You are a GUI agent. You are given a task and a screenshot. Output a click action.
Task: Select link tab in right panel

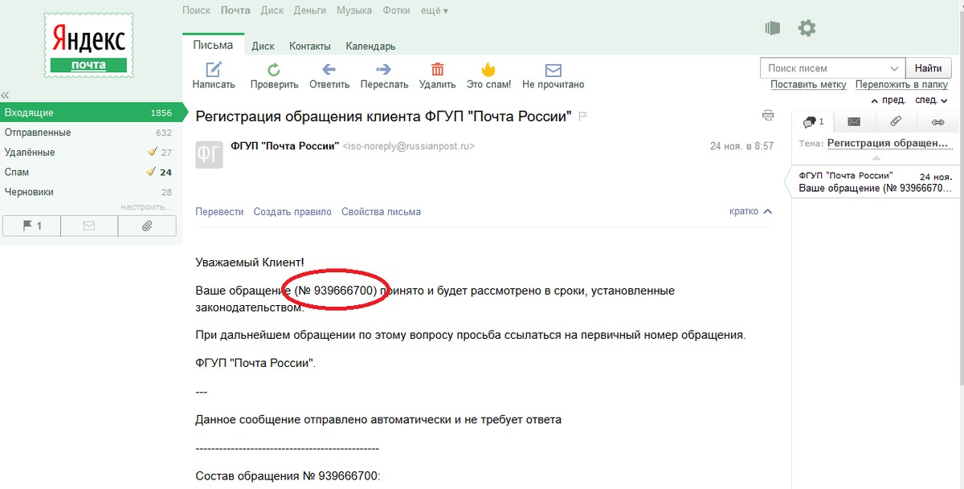(937, 122)
